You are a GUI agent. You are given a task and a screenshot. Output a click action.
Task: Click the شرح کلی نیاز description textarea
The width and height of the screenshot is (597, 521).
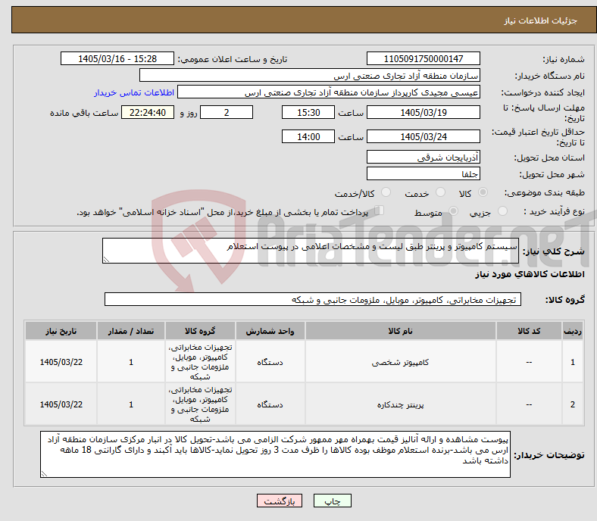[311, 251]
